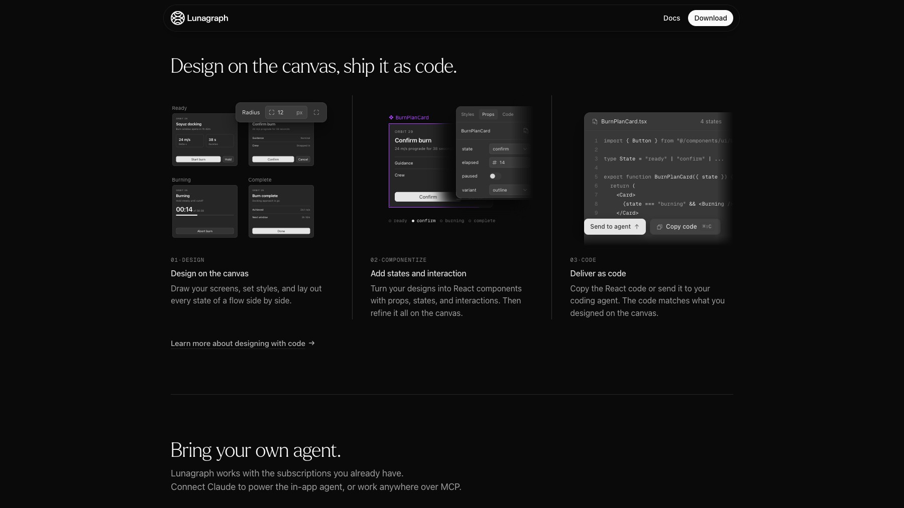Click the individual corners icon beside the Radius field
904x508 pixels.
(x=316, y=112)
